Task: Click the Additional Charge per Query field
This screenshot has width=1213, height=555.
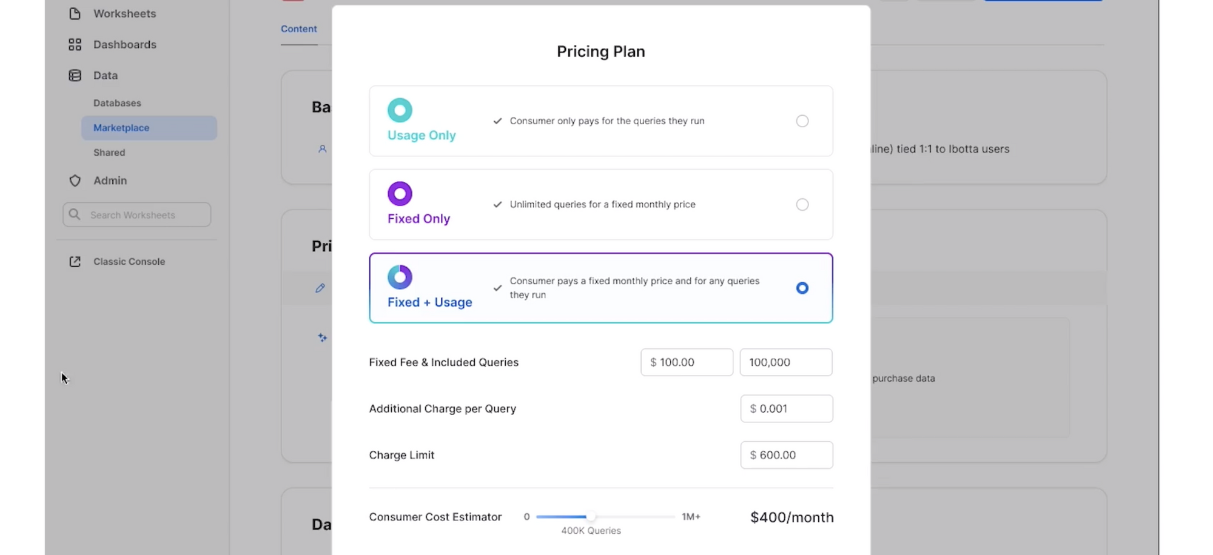Action: [786, 409]
